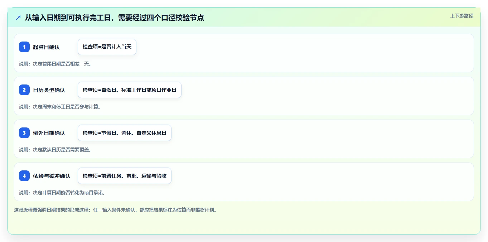488x242 pixels.
Task: Click the note 说明：决定默认日历是否需要覆盖
Action: (55, 150)
